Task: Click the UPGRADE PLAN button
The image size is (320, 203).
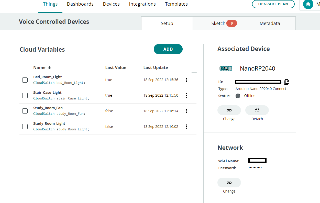Action: tap(273, 4)
